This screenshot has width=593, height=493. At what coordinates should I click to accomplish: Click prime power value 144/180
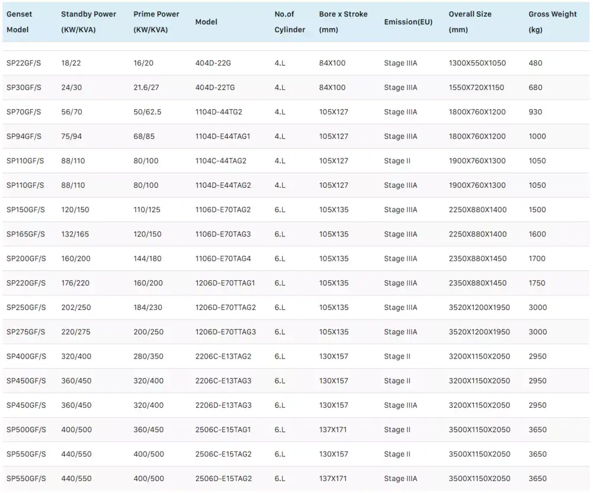(147, 259)
